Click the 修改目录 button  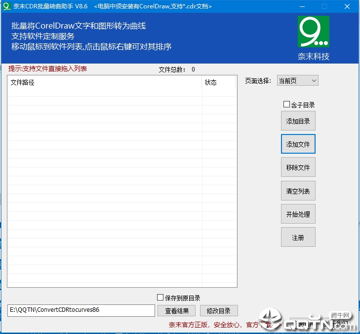pos(219,311)
